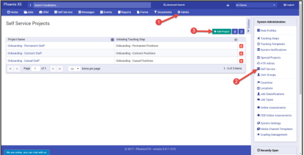Viewport: 304px width, 155px height.
Task: Open Self Service in System Administration sidebar
Action: point(266,69)
